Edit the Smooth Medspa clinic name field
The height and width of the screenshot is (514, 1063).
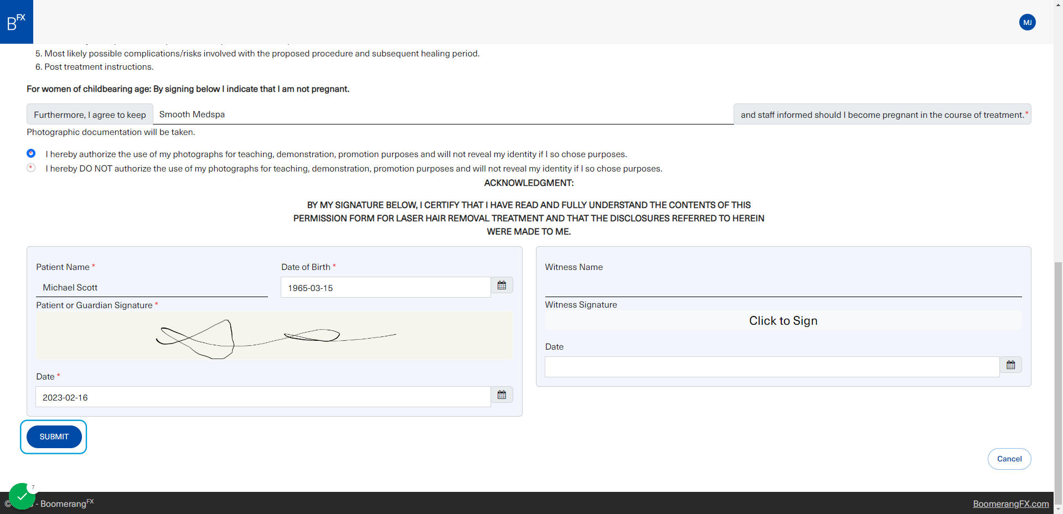click(x=443, y=115)
